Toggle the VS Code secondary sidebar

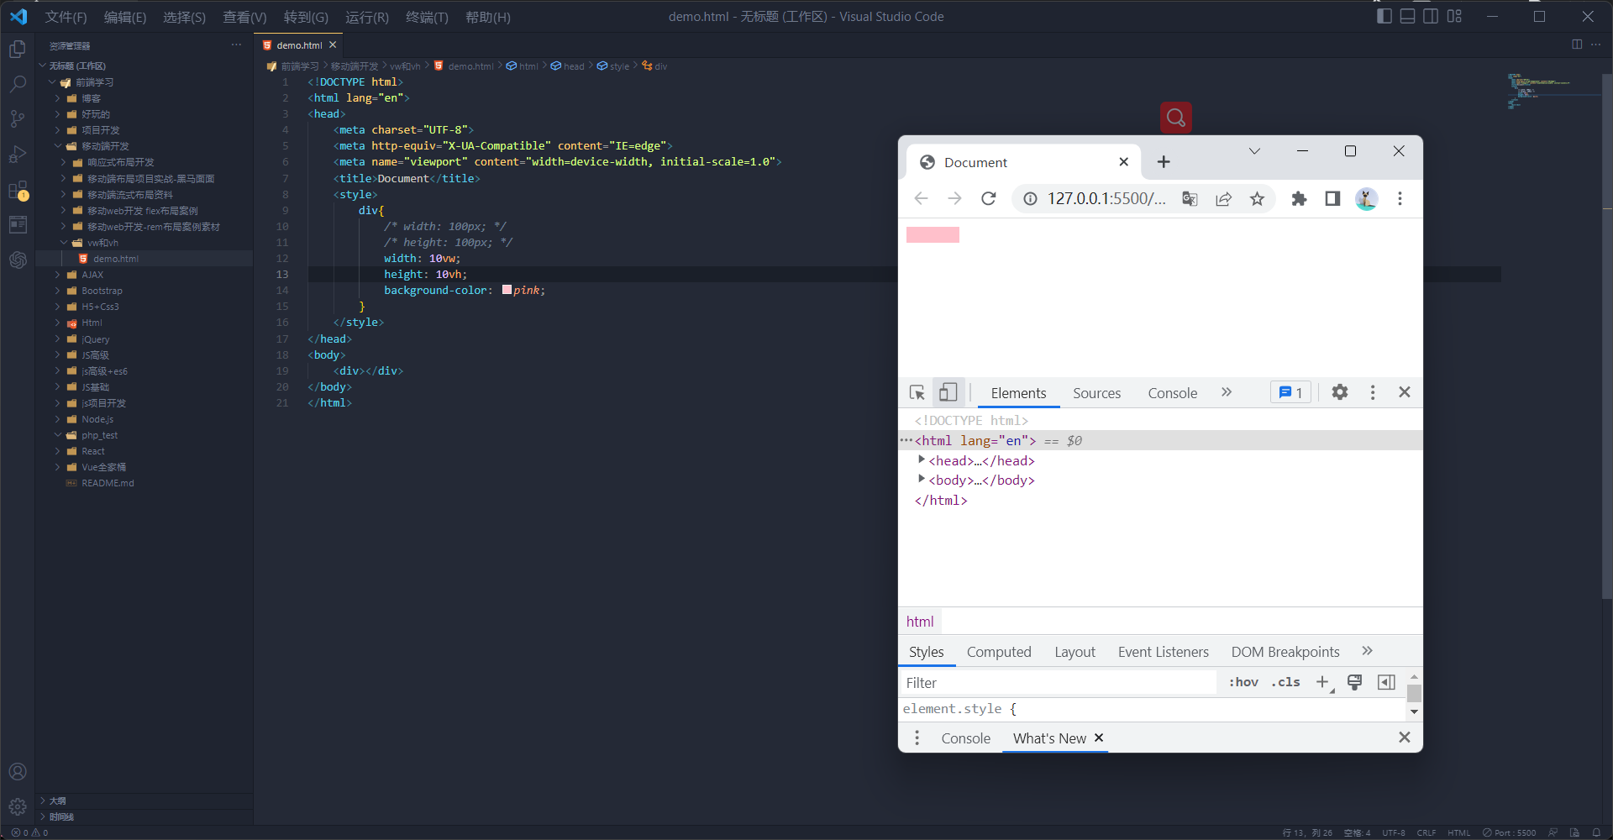(1431, 16)
